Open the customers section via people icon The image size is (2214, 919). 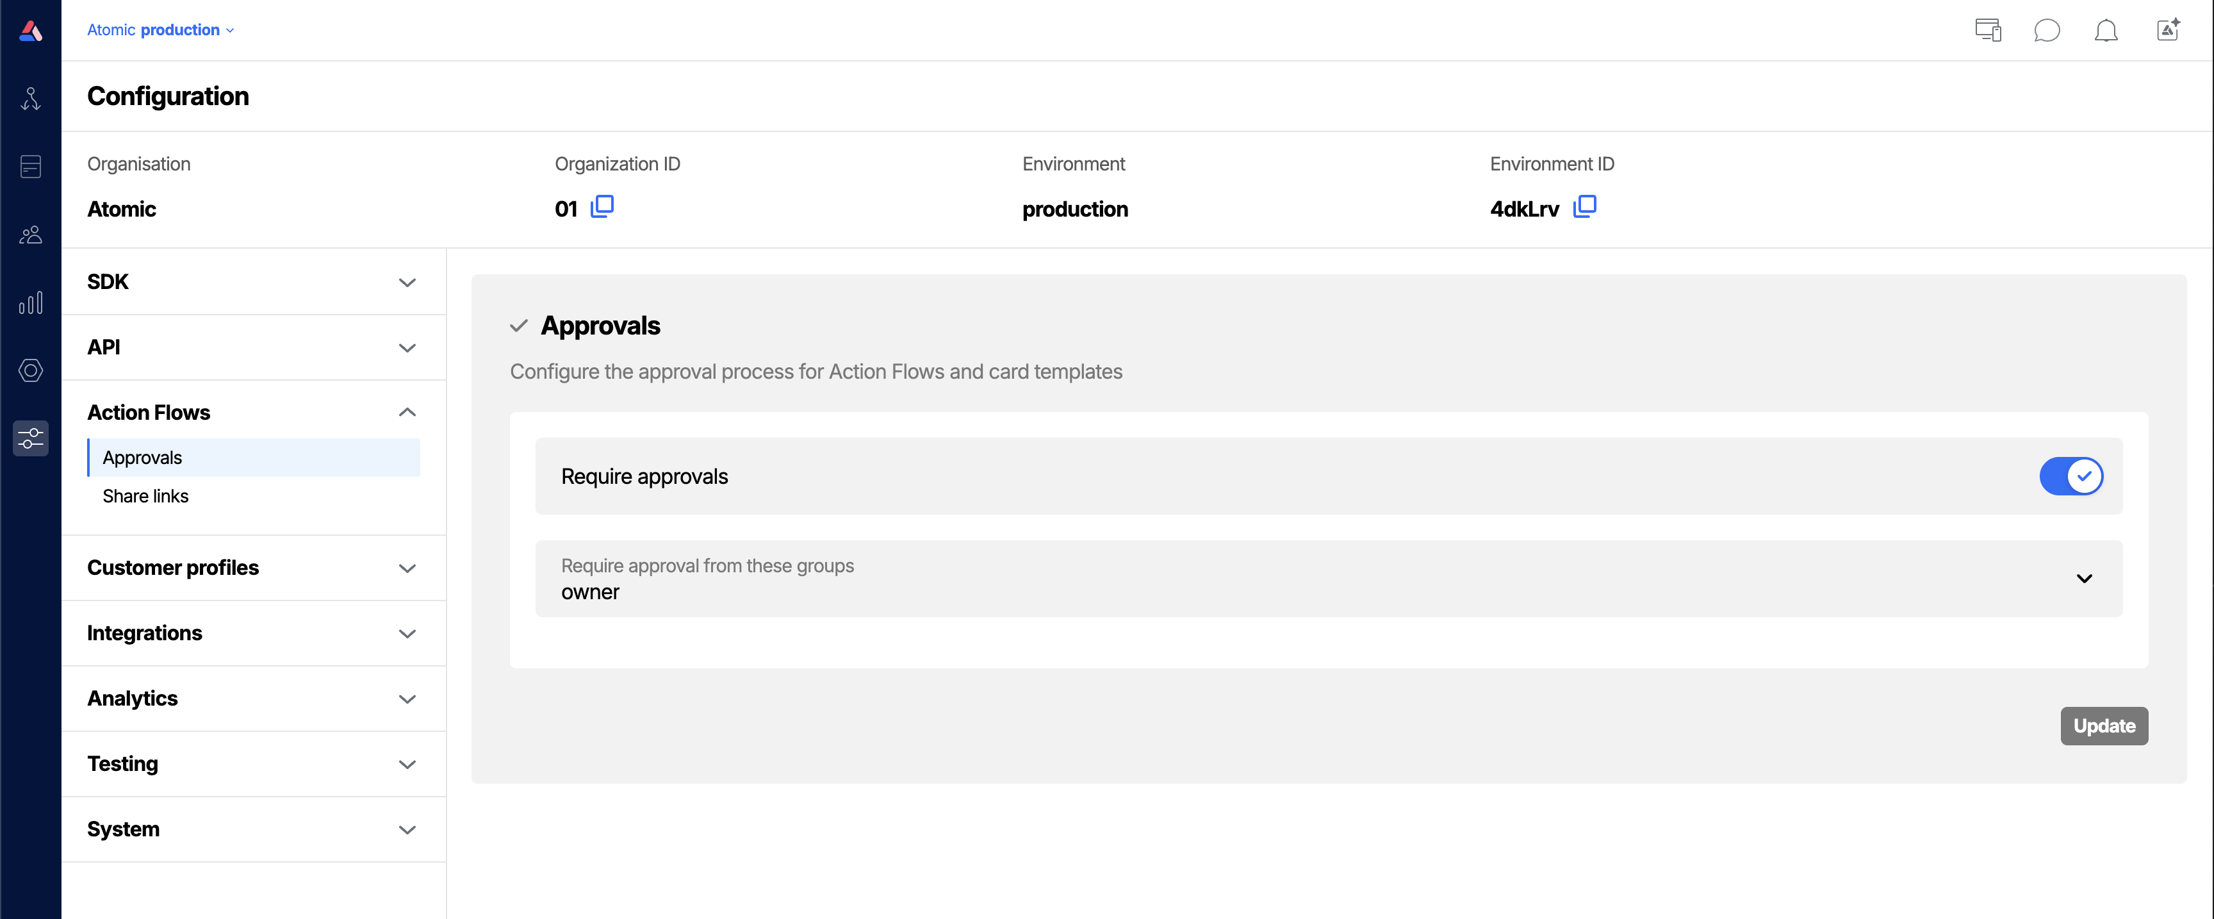click(x=30, y=234)
